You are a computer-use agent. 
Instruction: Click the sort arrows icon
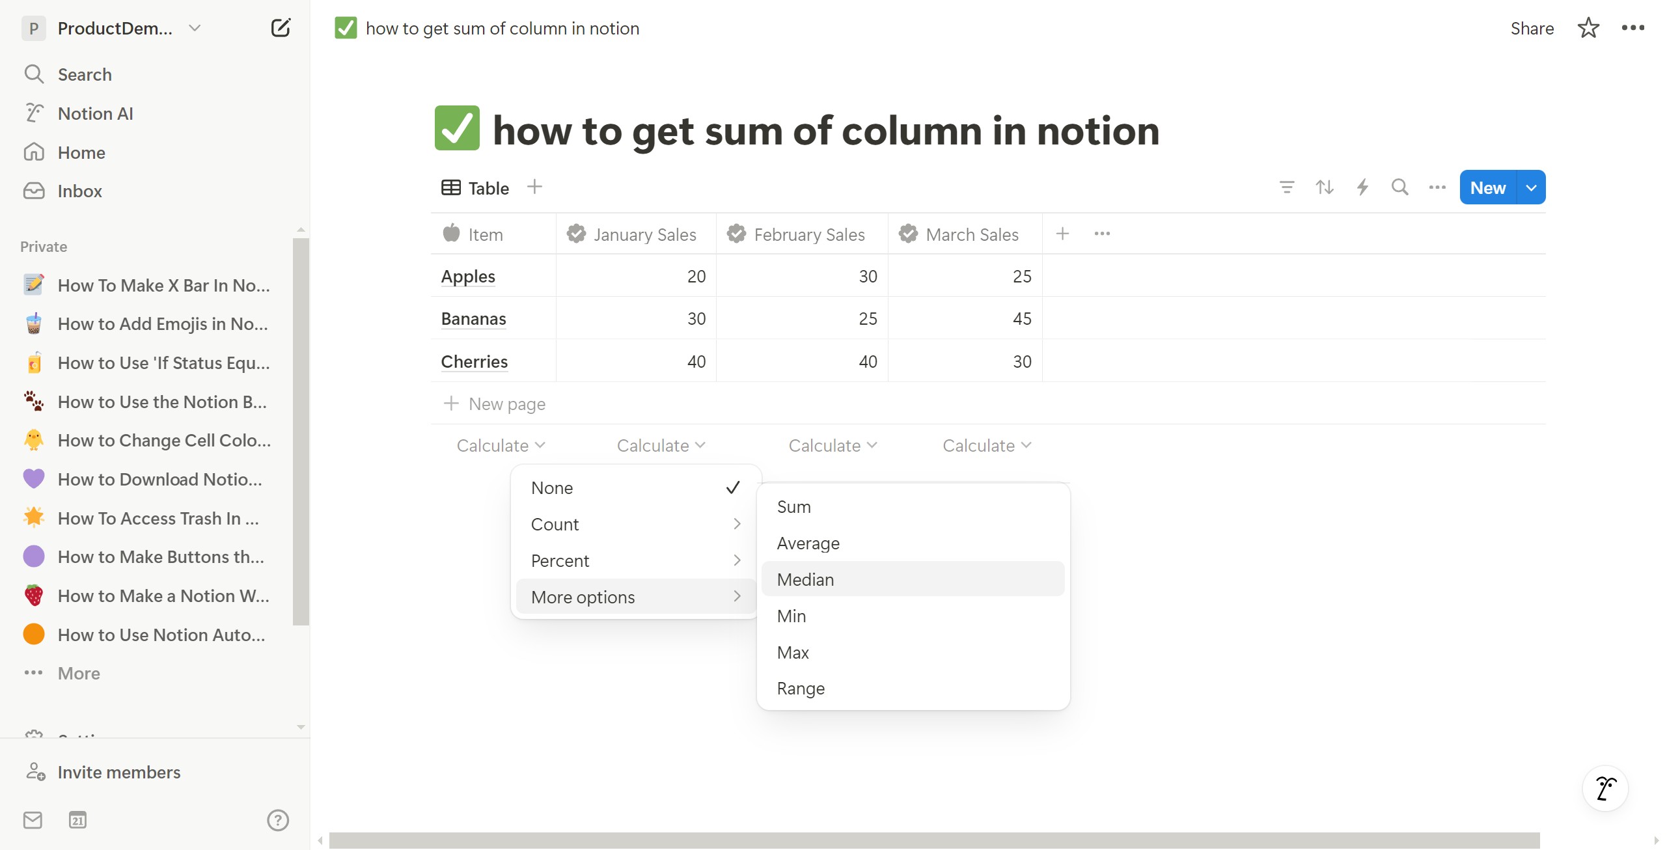click(1324, 187)
